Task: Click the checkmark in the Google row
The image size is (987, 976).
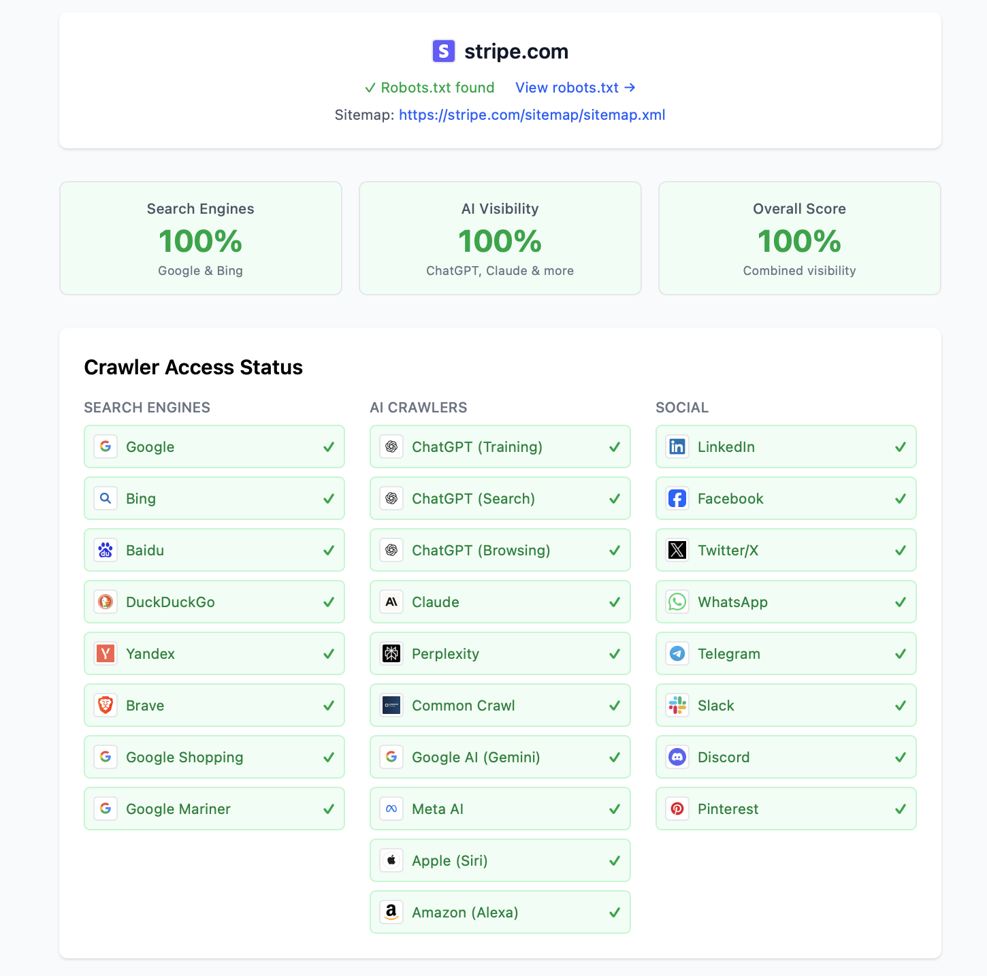Action: tap(329, 446)
